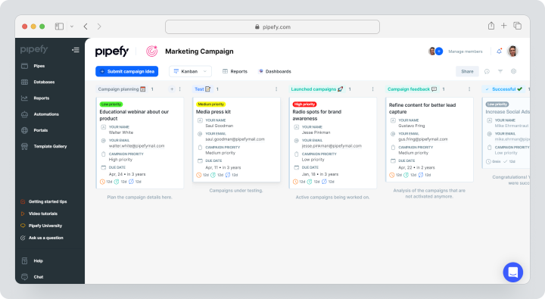Show Safari tab overview
The height and width of the screenshot is (299, 545).
pyautogui.click(x=517, y=26)
